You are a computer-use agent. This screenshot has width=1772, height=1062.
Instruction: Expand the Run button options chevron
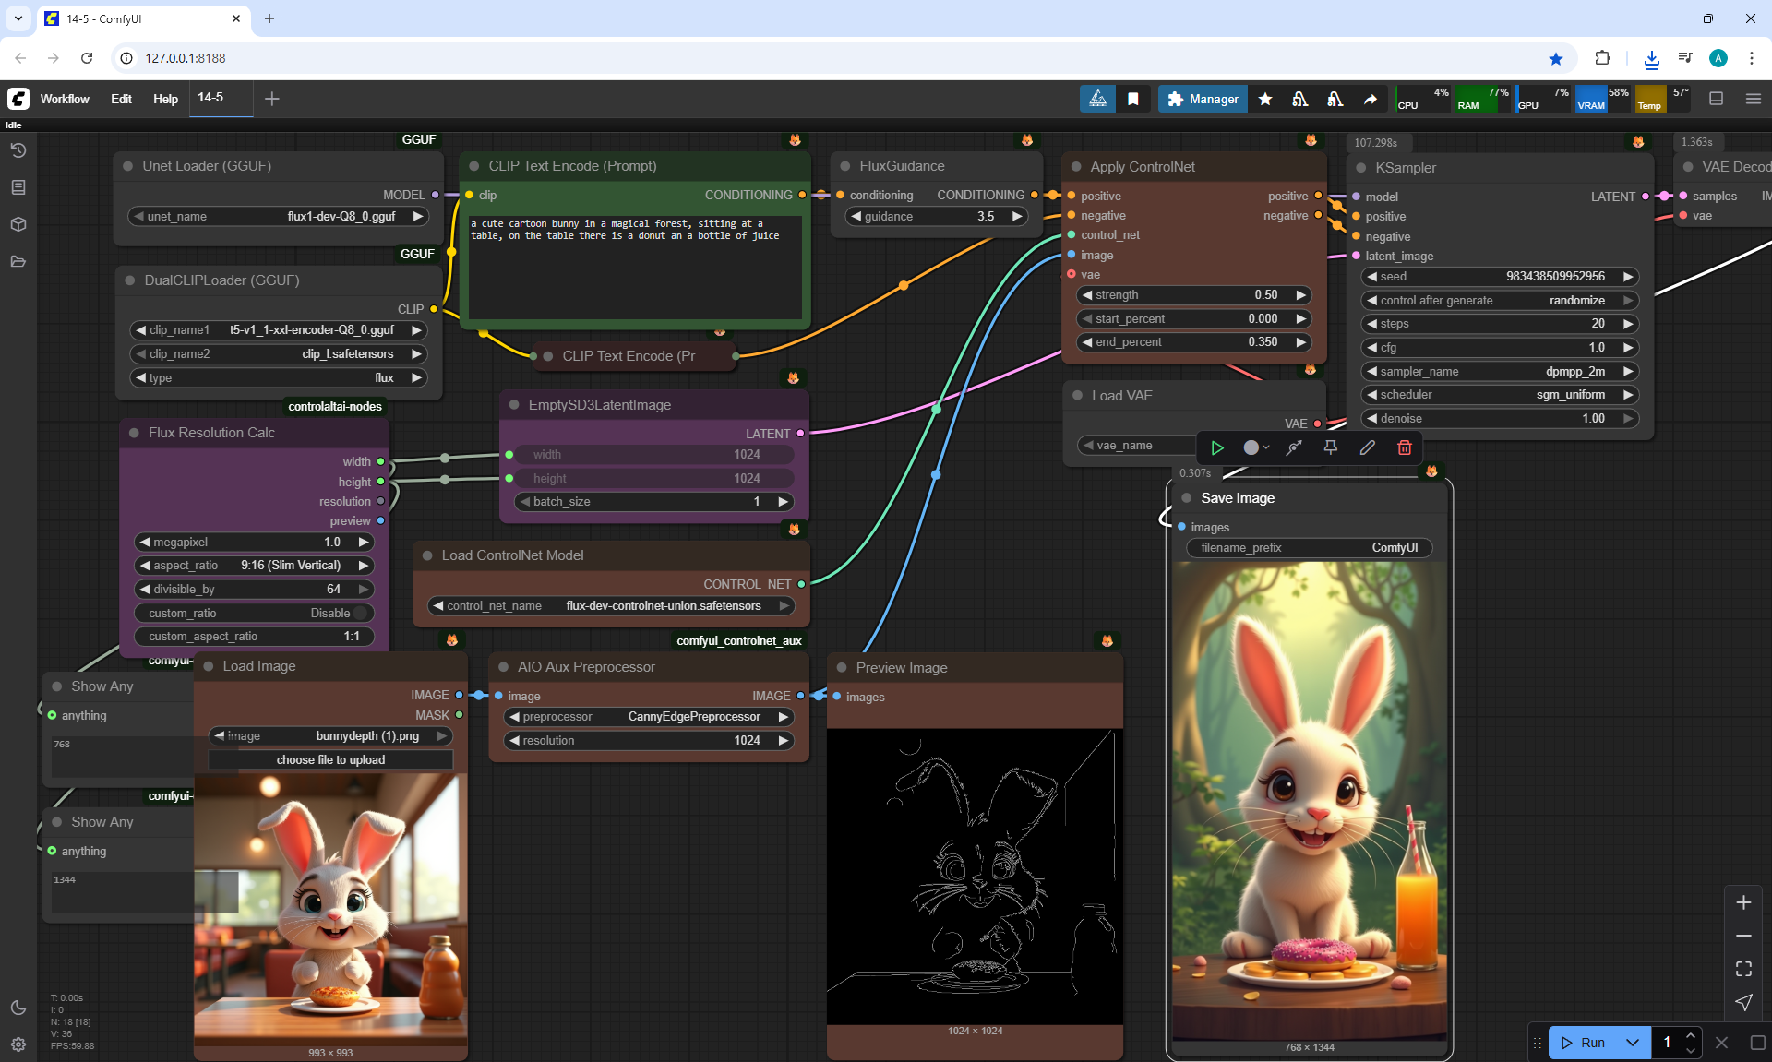[1632, 1043]
